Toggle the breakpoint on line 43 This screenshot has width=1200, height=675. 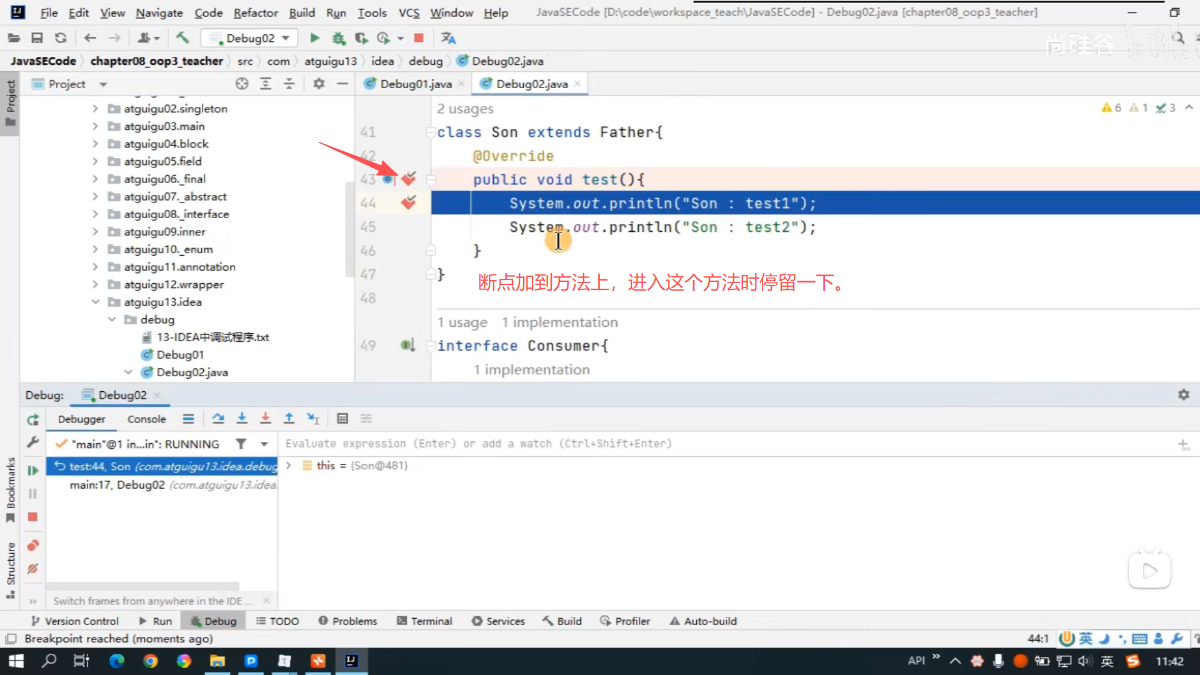[x=409, y=179]
